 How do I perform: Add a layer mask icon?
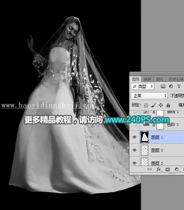pos(168,170)
